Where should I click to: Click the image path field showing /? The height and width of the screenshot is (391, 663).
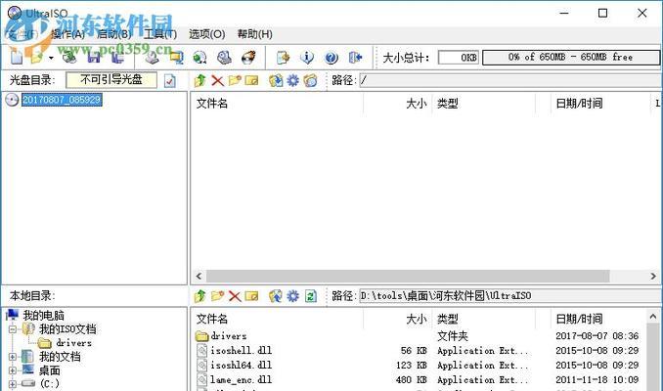coord(510,80)
